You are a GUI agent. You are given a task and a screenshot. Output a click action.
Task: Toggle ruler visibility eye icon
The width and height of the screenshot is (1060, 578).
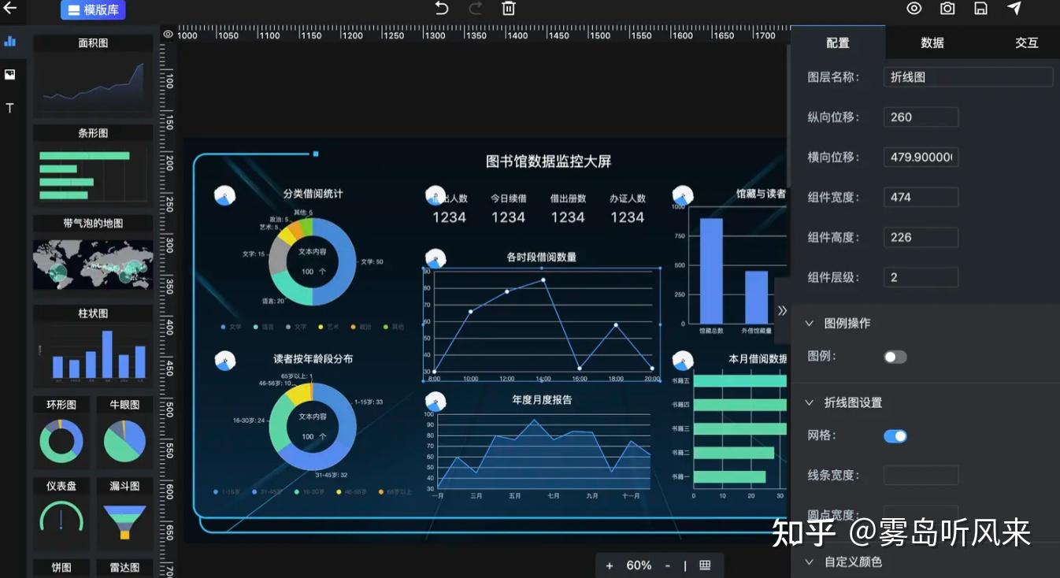(168, 34)
